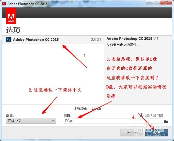Click the 228.7 GB 可用 text
Viewport: 174px width, 141px height.
pos(154,116)
